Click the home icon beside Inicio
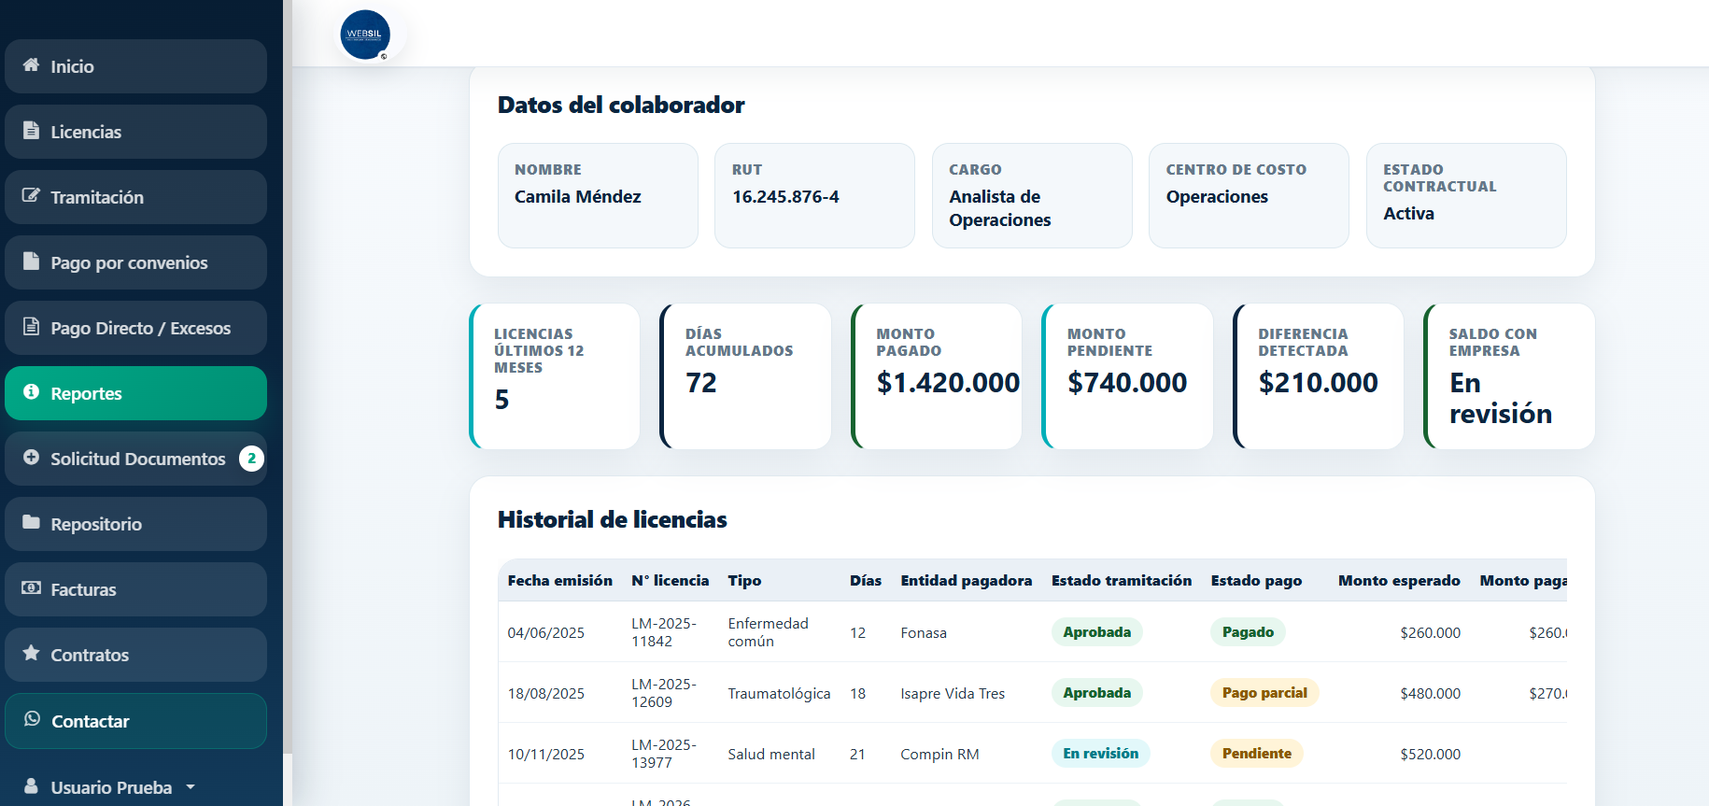 click(x=31, y=65)
